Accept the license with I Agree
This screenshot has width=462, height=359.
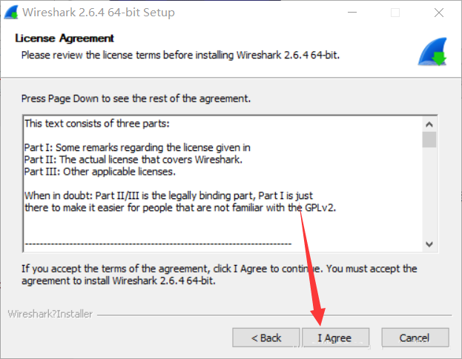tap(336, 338)
